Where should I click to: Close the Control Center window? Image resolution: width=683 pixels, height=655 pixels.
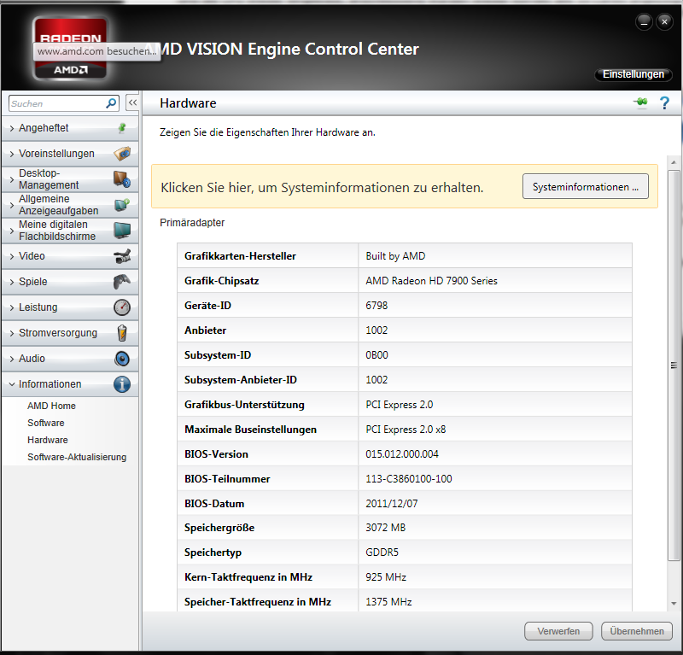664,22
